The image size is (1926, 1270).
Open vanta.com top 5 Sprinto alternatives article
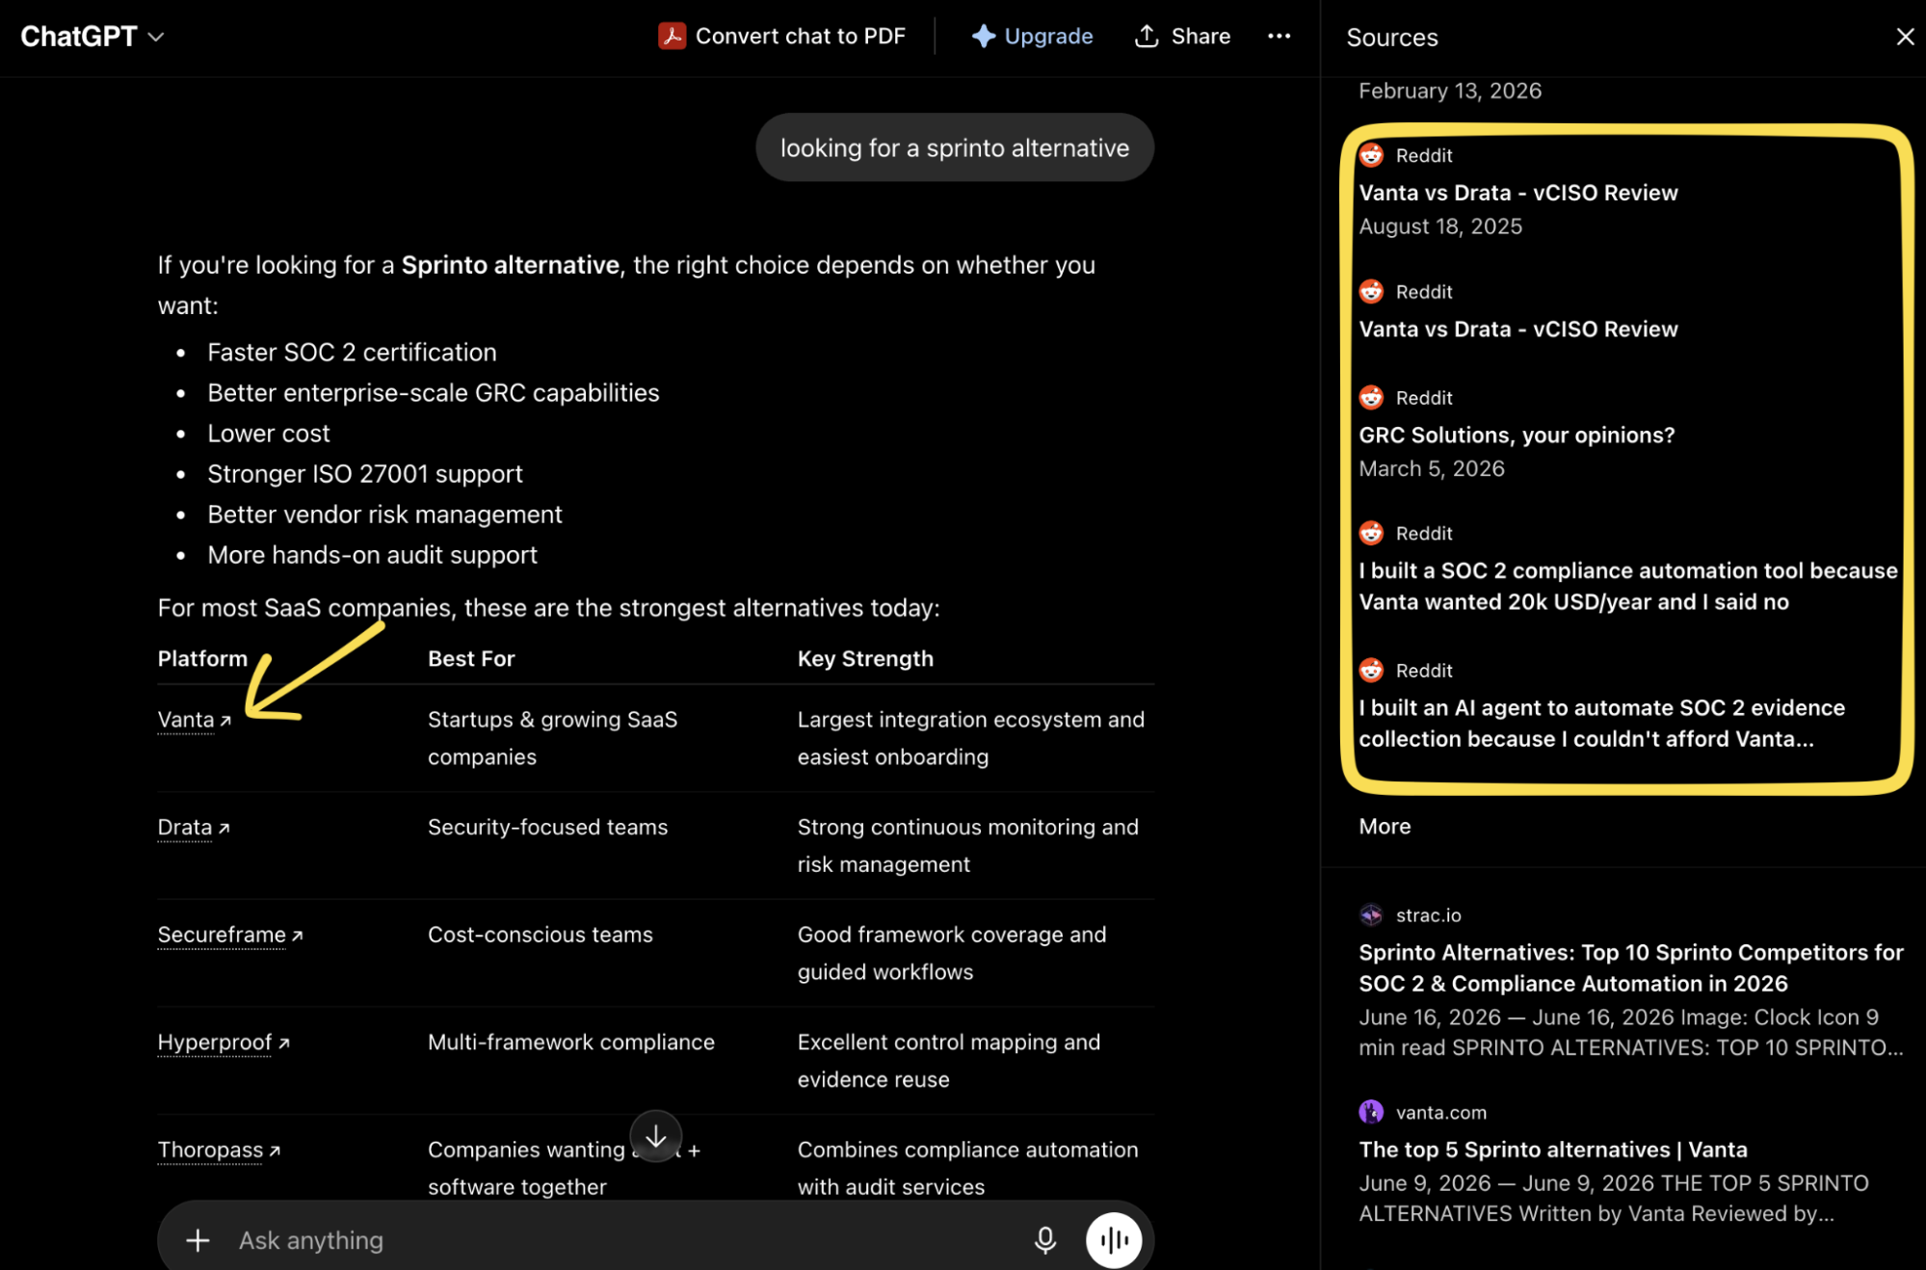pyautogui.click(x=1553, y=1150)
